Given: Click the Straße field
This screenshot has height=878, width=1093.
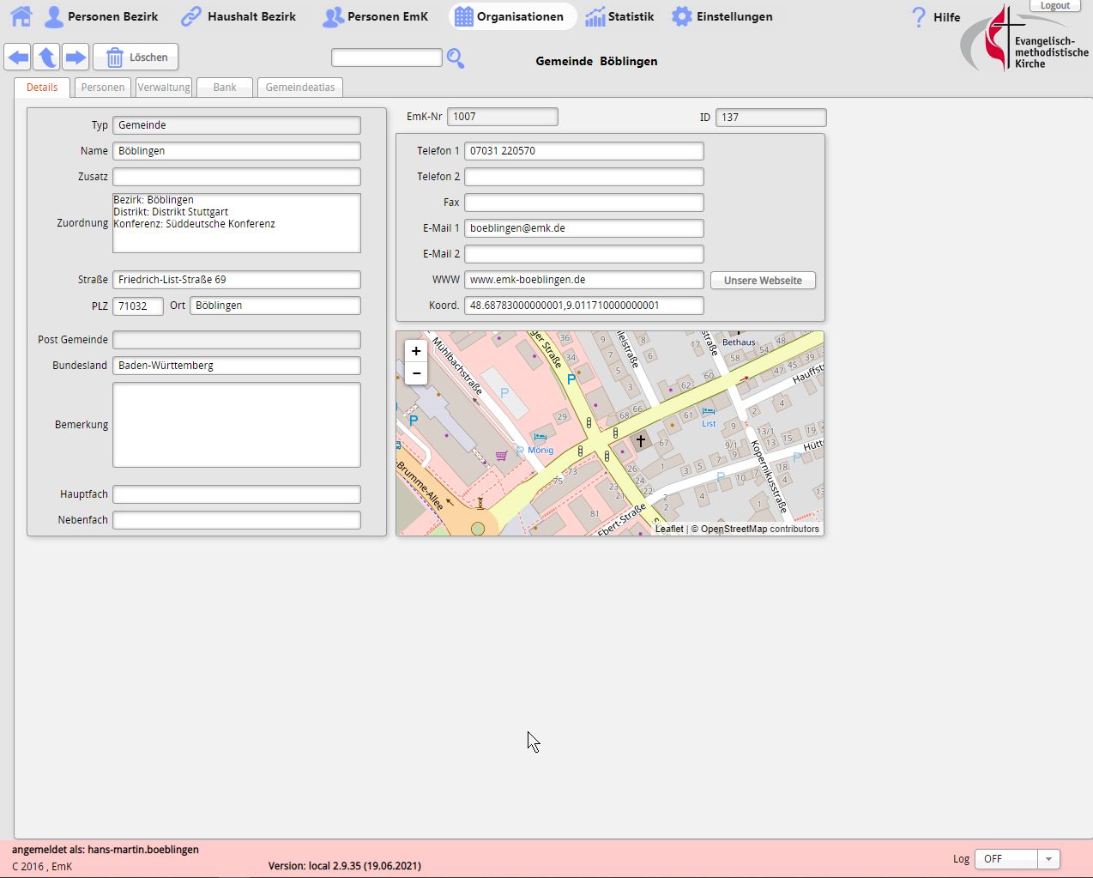Looking at the screenshot, I should click(237, 280).
